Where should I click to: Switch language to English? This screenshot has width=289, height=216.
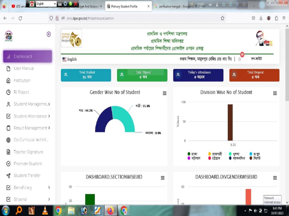point(69,59)
